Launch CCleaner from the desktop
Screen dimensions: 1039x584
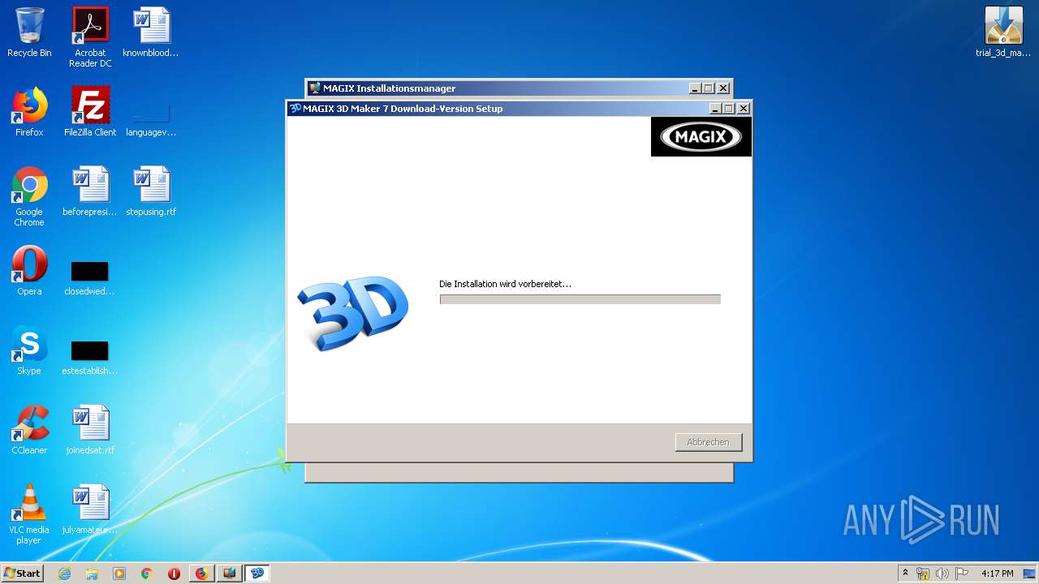coord(29,430)
